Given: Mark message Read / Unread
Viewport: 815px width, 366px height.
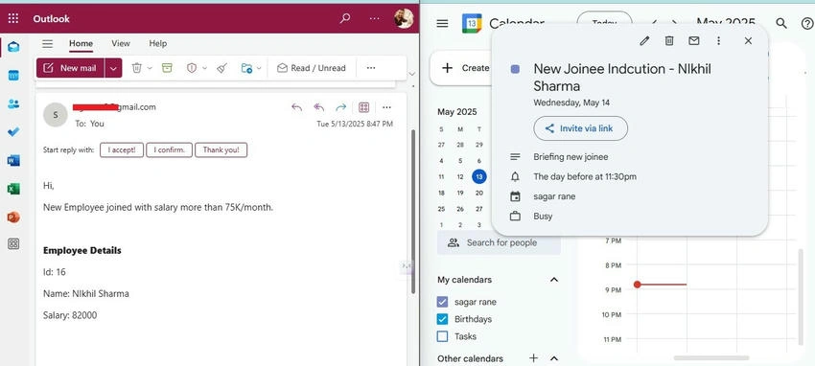Looking at the screenshot, I should coord(312,68).
